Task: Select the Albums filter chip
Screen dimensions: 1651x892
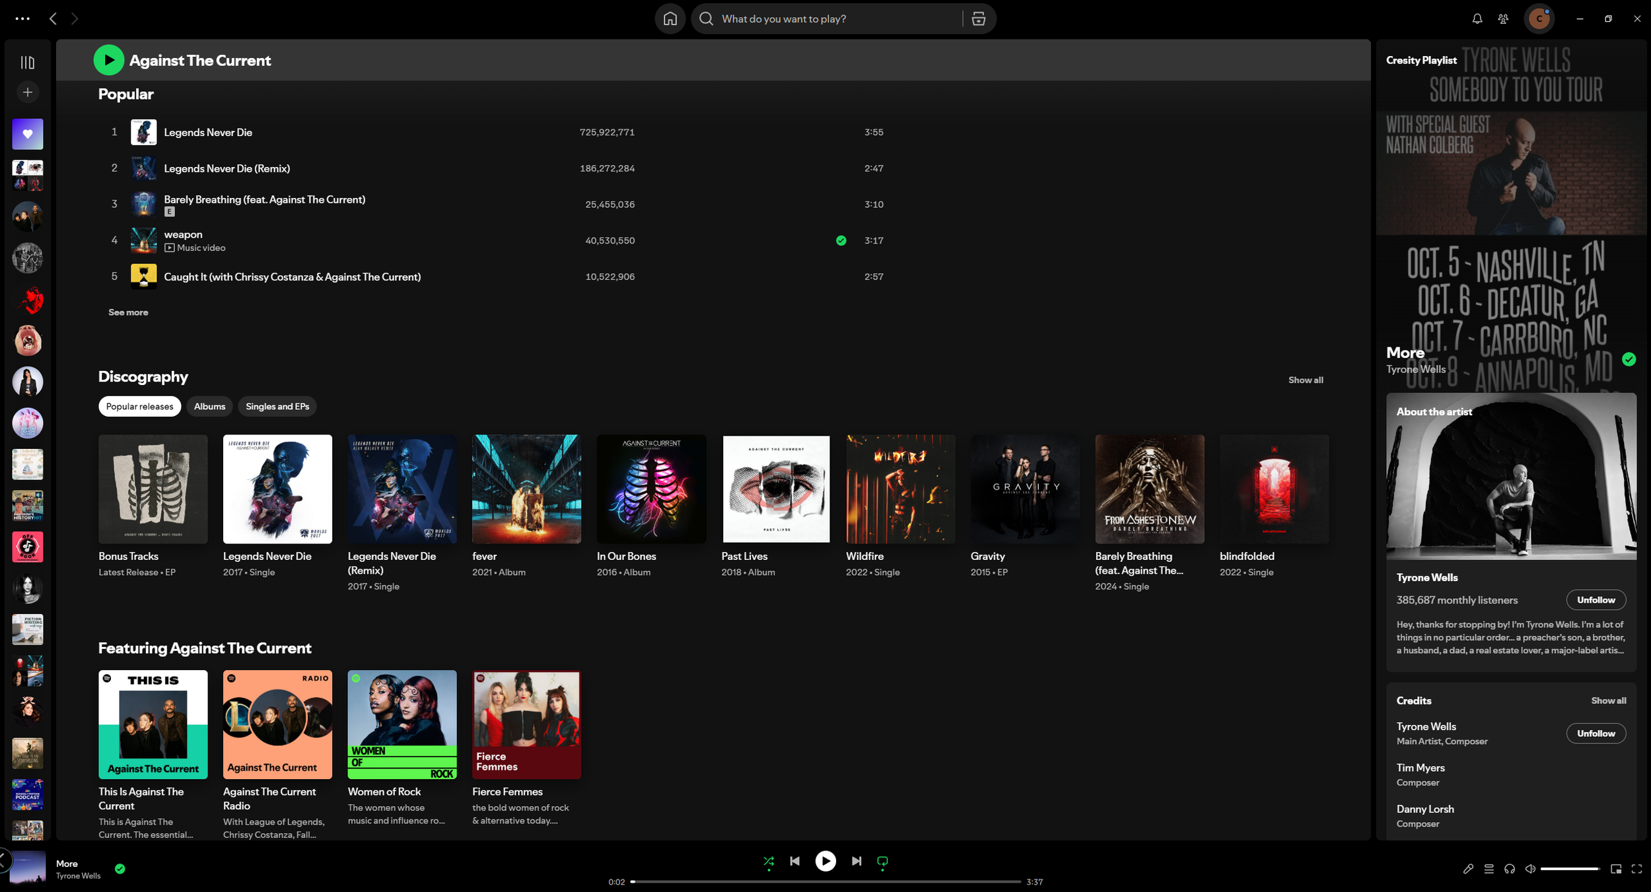Action: [209, 406]
